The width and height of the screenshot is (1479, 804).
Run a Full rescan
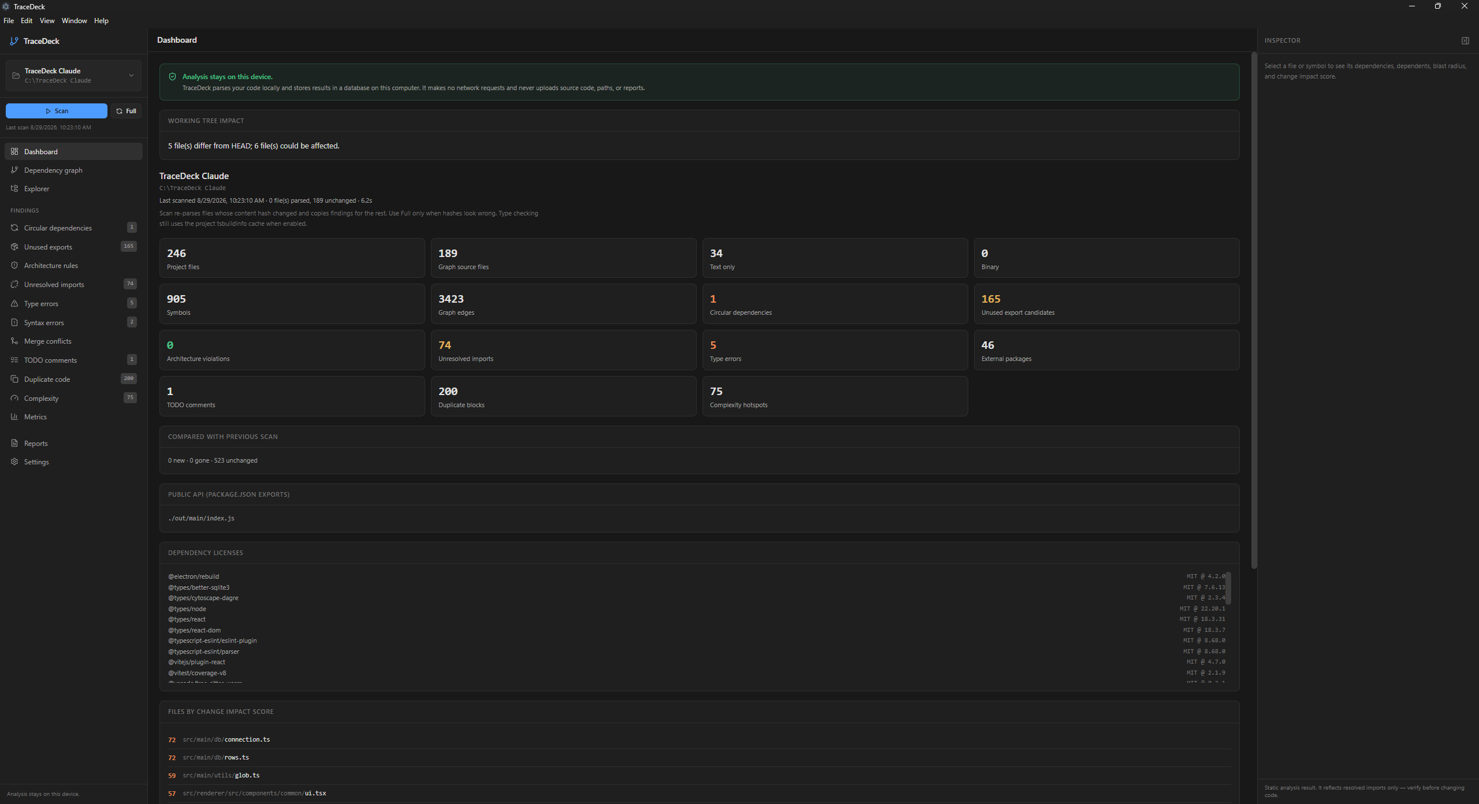(x=127, y=111)
